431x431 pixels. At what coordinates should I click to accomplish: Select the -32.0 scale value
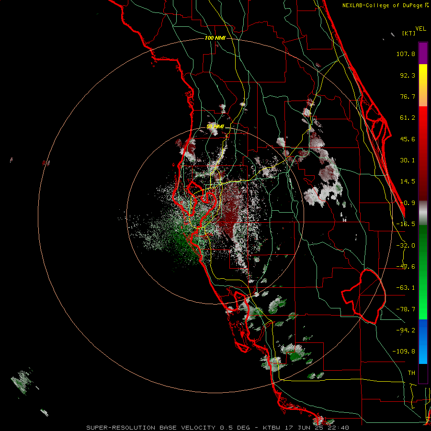pyautogui.click(x=406, y=246)
